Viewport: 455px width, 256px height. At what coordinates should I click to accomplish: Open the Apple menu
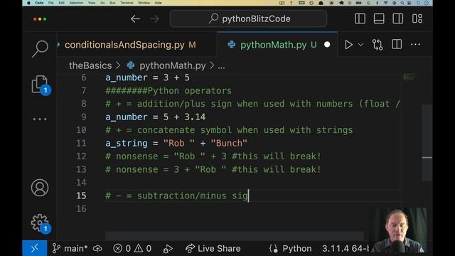point(28,3)
